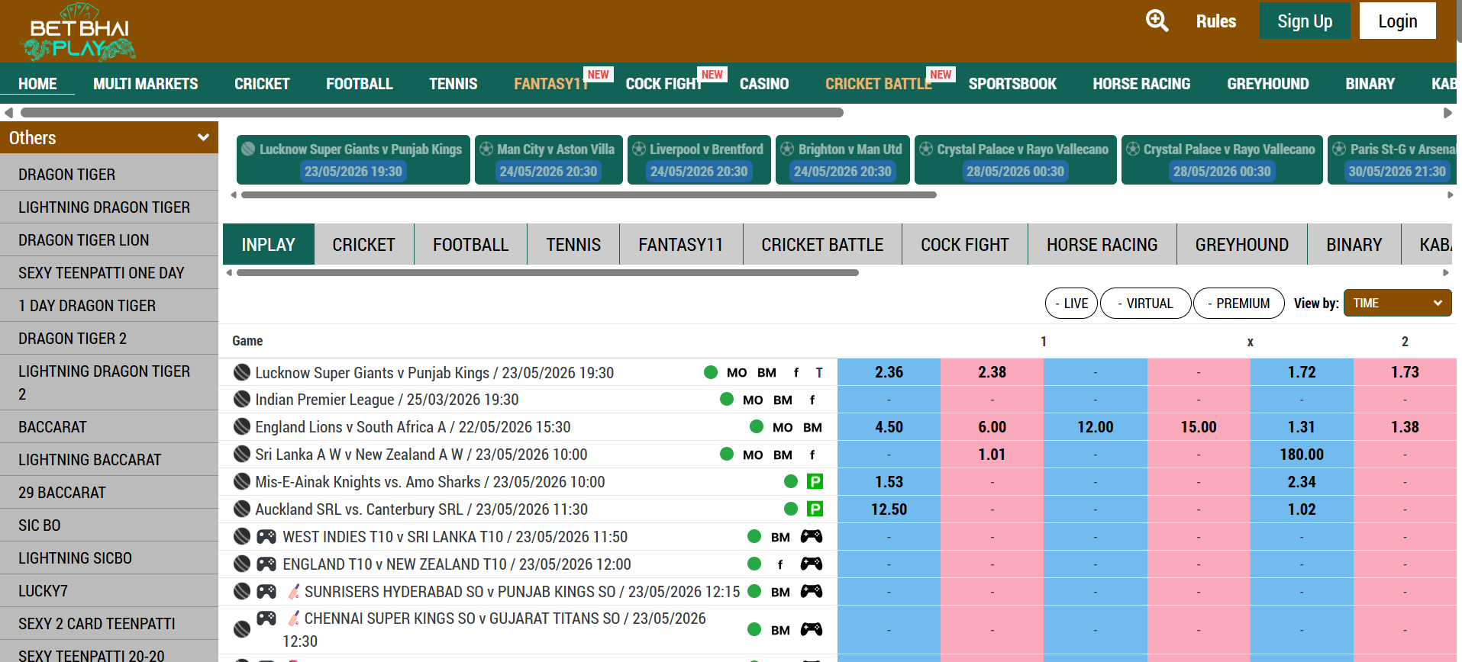
Task: Select back odds 2.36 for Lucknow Super Giants
Action: pos(889,372)
